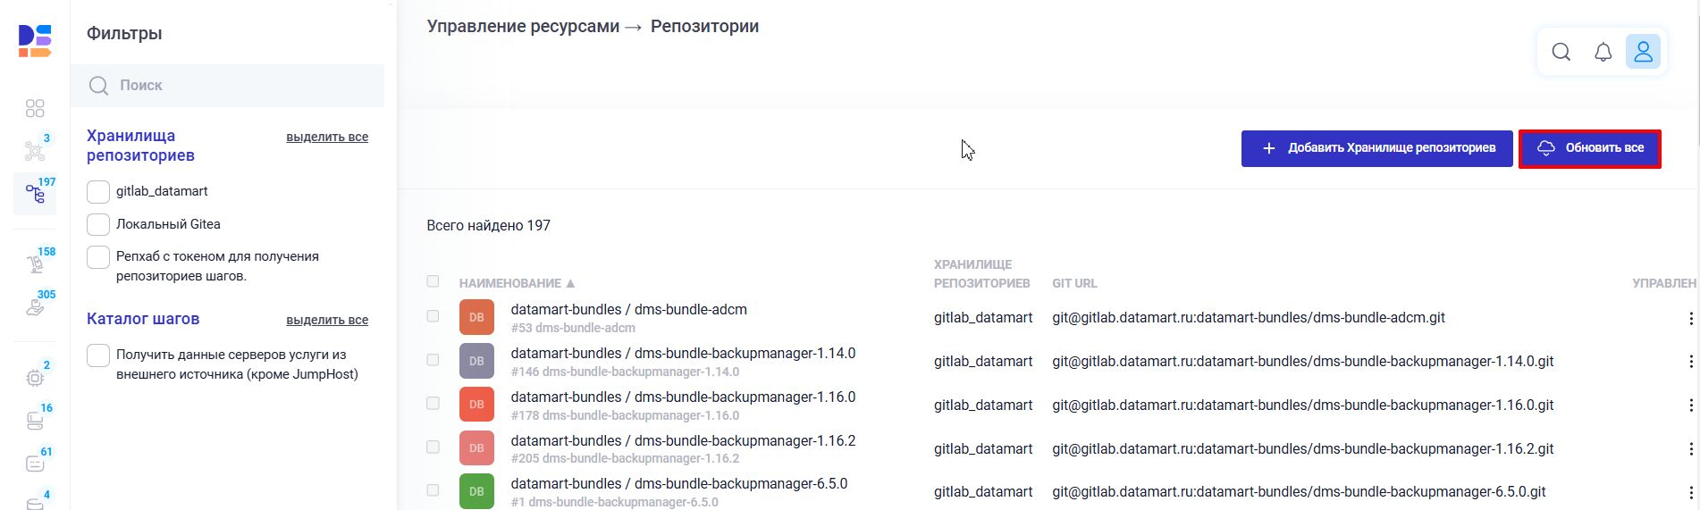This screenshot has width=1700, height=510.
Task: Open actions menu for dms-bundle-adcm row
Action: (1690, 318)
